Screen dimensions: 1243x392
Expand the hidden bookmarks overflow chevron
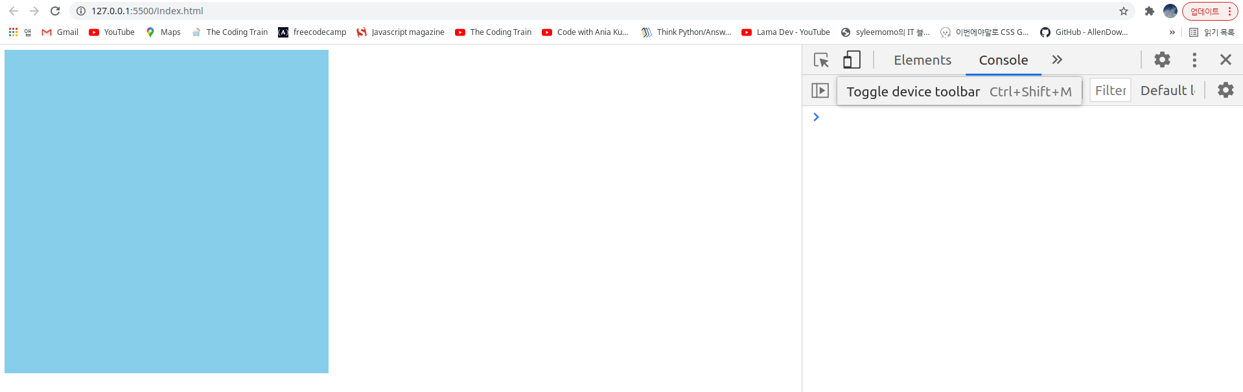[x=1172, y=32]
